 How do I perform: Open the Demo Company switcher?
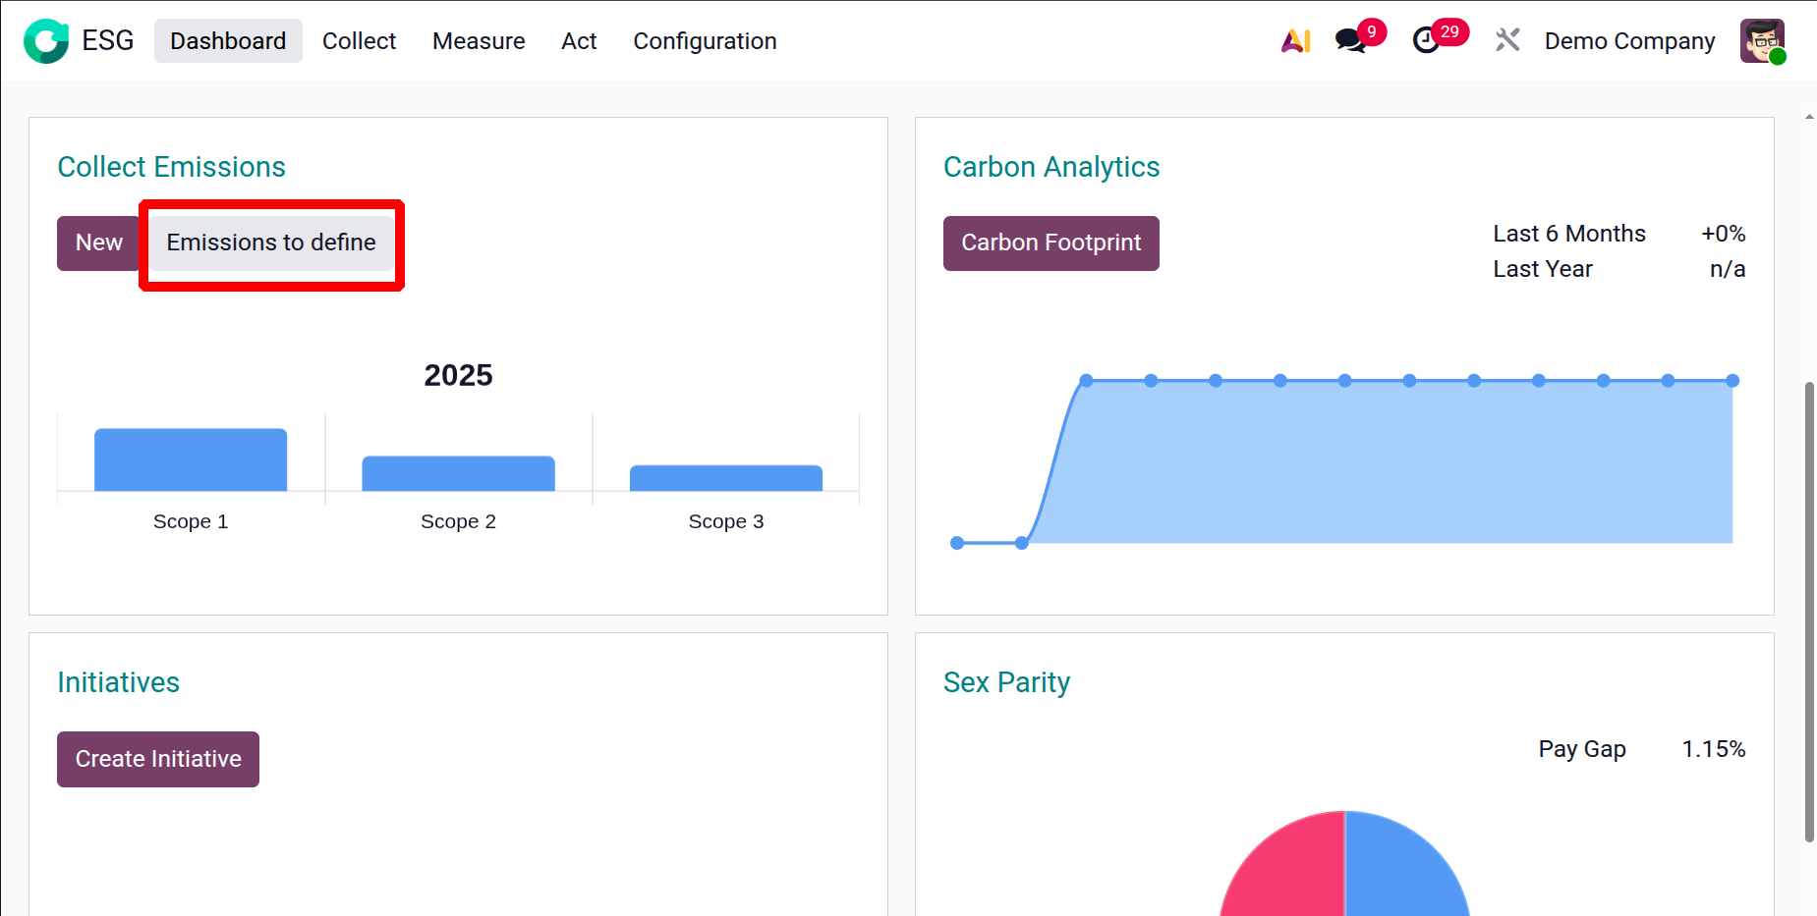tap(1629, 41)
